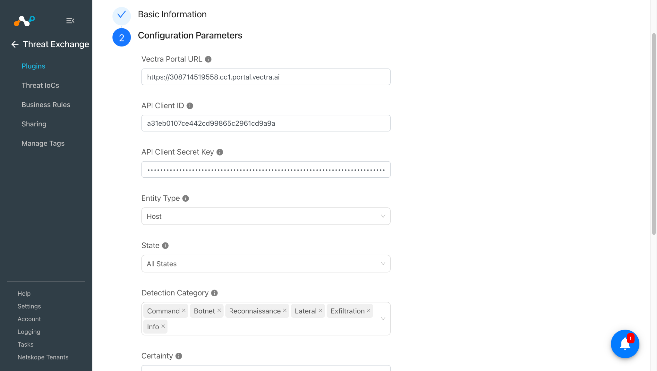This screenshot has width=657, height=371.
Task: Click the Vectra Portal URL input field
Action: coord(266,77)
